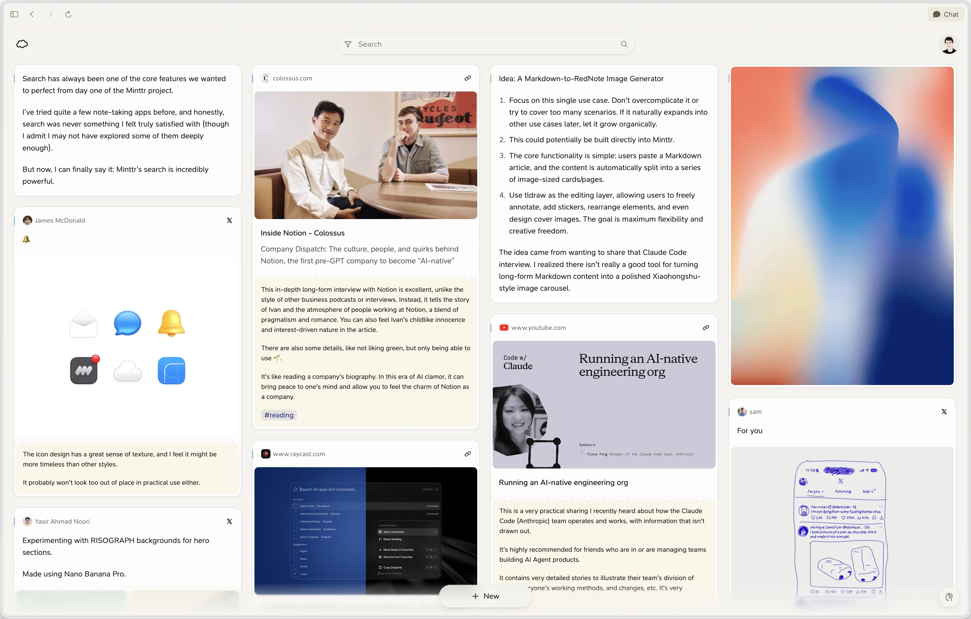Go forward with the right arrow
The width and height of the screenshot is (971, 619).
click(50, 14)
